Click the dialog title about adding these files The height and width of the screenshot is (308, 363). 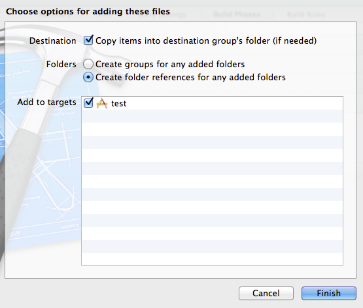(x=88, y=11)
